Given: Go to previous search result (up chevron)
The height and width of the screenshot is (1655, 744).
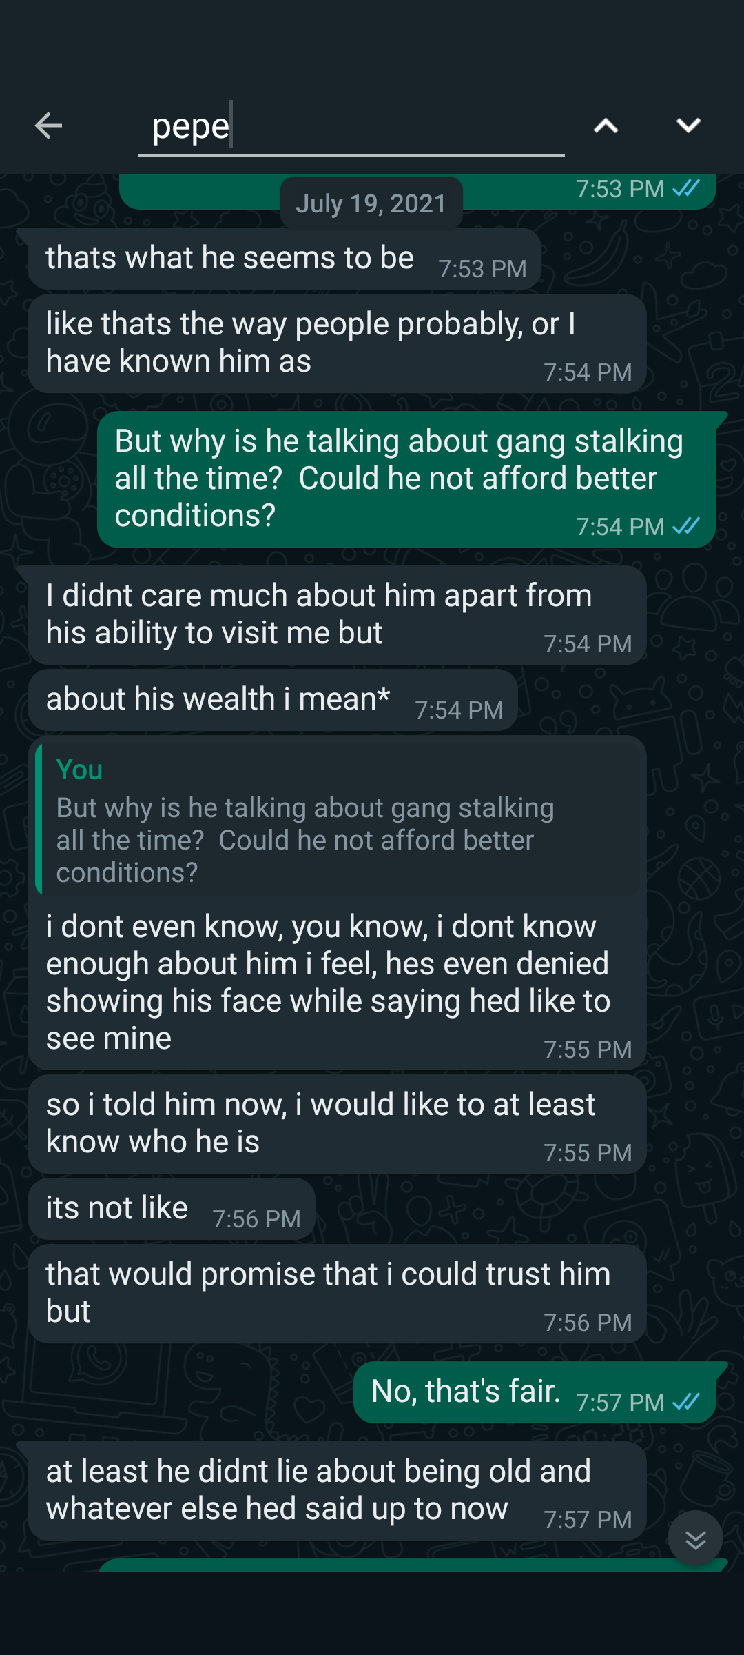Looking at the screenshot, I should [x=606, y=126].
